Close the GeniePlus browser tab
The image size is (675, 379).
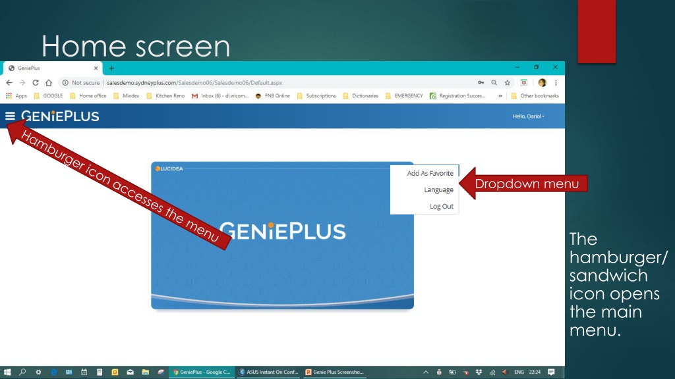coord(96,68)
